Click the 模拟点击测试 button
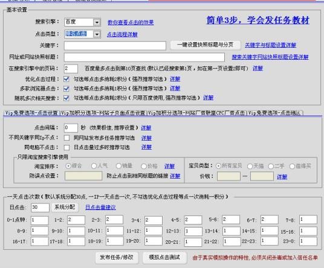Screen dimensions: 324x268 [164, 258]
